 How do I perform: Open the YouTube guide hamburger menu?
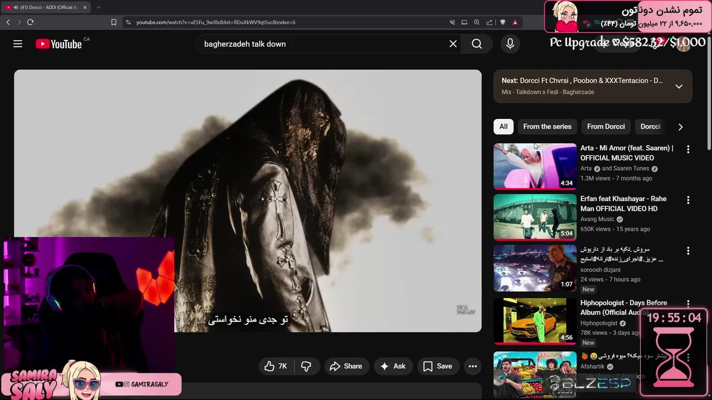pyautogui.click(x=18, y=44)
